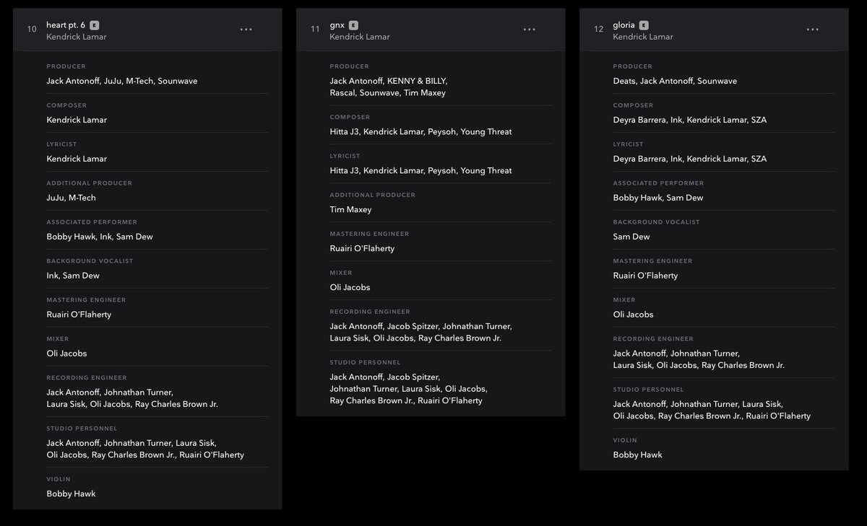The width and height of the screenshot is (867, 526).
Task: Open Kendrick Lamar artist link under gloria title
Action: pos(643,37)
